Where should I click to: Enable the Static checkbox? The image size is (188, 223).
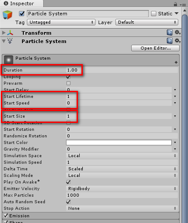(154, 14)
